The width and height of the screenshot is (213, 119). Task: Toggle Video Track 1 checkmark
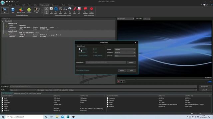pos(6,26)
